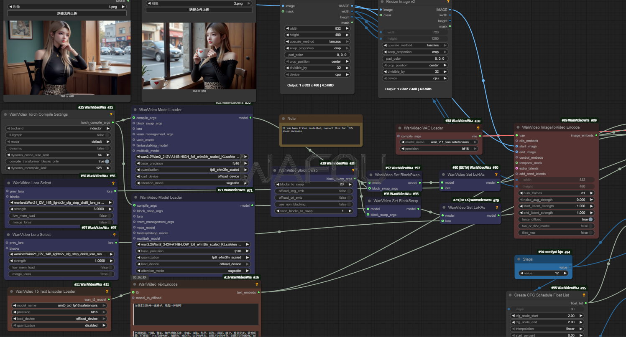Open help on the WanVideo TextEncode node
The height and width of the screenshot is (337, 626).
pos(257,284)
